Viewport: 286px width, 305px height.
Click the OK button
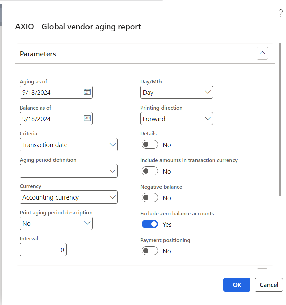237,285
